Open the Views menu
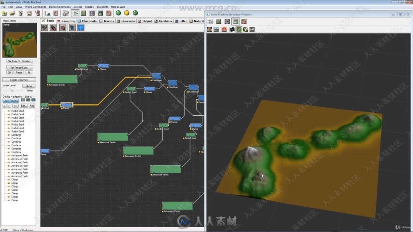Viewport: 413px width, 232px height. tap(19, 7)
